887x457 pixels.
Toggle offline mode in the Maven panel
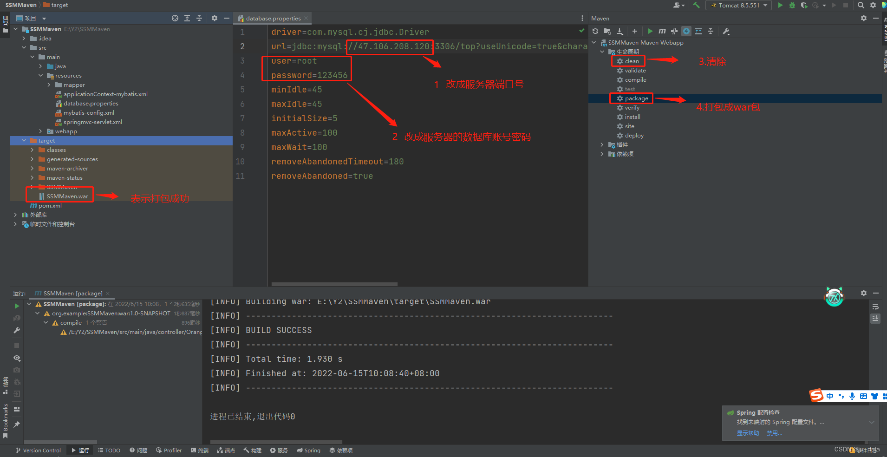(x=686, y=31)
